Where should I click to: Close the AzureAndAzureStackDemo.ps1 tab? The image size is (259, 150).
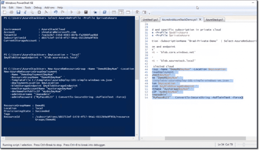[200, 19]
